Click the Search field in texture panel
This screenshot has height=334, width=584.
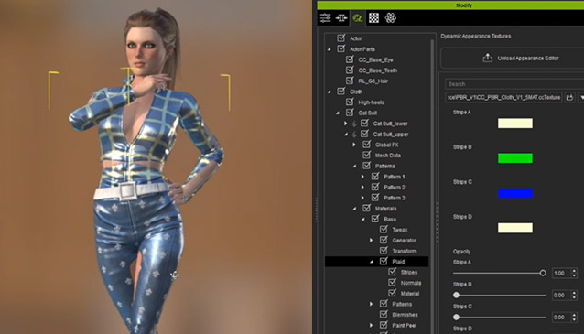tap(514, 84)
